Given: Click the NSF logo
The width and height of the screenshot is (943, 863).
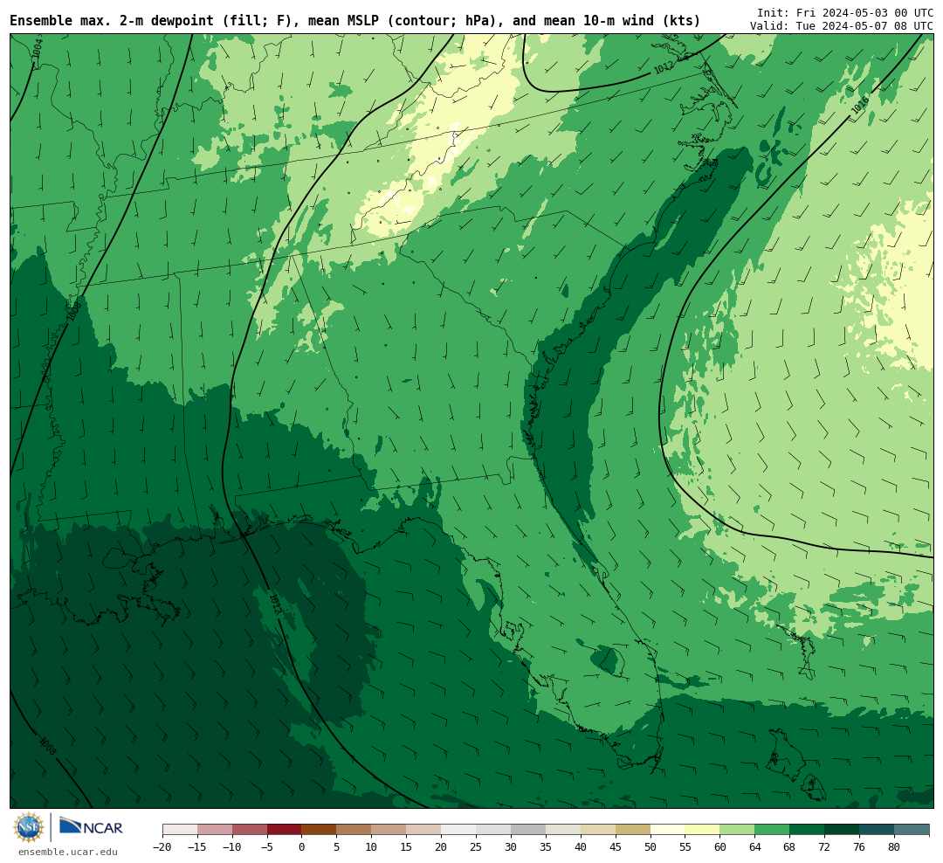Looking at the screenshot, I should tap(28, 827).
